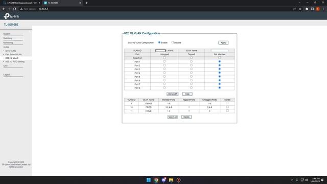Open 802.1Q PVID Setting page
The width and height of the screenshot is (327, 184).
[15, 62]
